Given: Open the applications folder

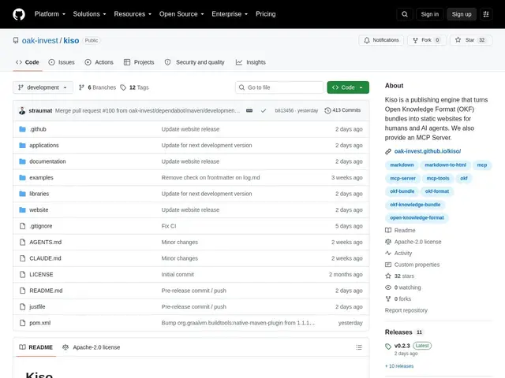Looking at the screenshot, I should pos(44,145).
